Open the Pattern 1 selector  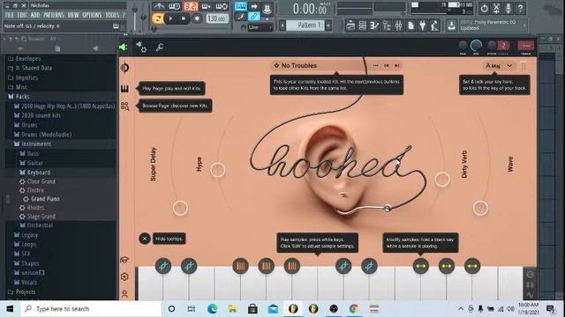click(x=305, y=26)
